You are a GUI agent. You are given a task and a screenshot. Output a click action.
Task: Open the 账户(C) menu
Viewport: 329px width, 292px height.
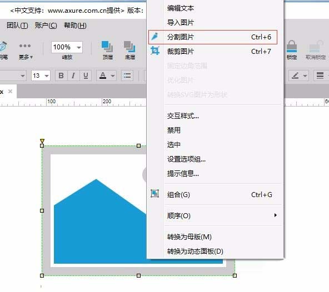[46, 26]
